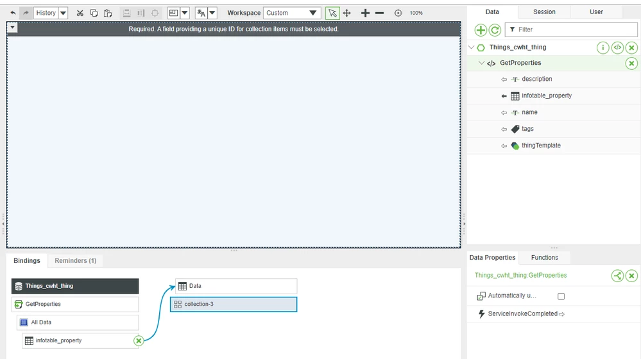Image resolution: width=641 pixels, height=359 pixels.
Task: Select Things_cwht_thing in Bindings panel
Action: pyautogui.click(x=75, y=286)
